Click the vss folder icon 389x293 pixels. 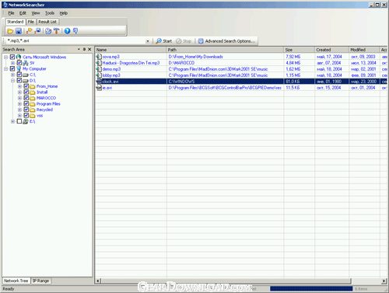pyautogui.click(x=33, y=116)
